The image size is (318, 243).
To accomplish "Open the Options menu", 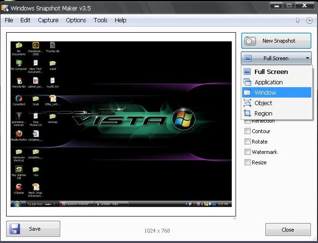I will (76, 20).
